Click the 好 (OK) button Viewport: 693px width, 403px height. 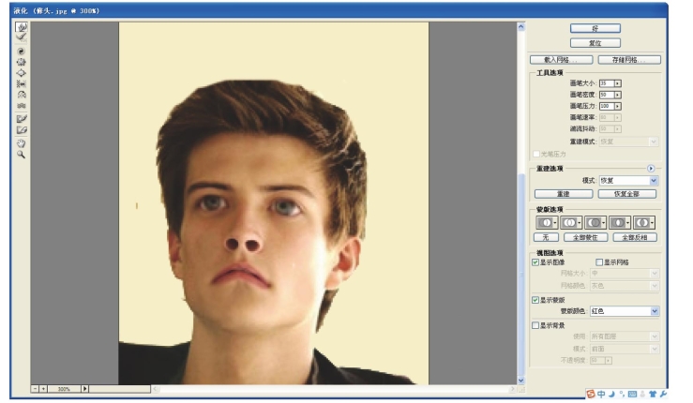click(x=595, y=29)
